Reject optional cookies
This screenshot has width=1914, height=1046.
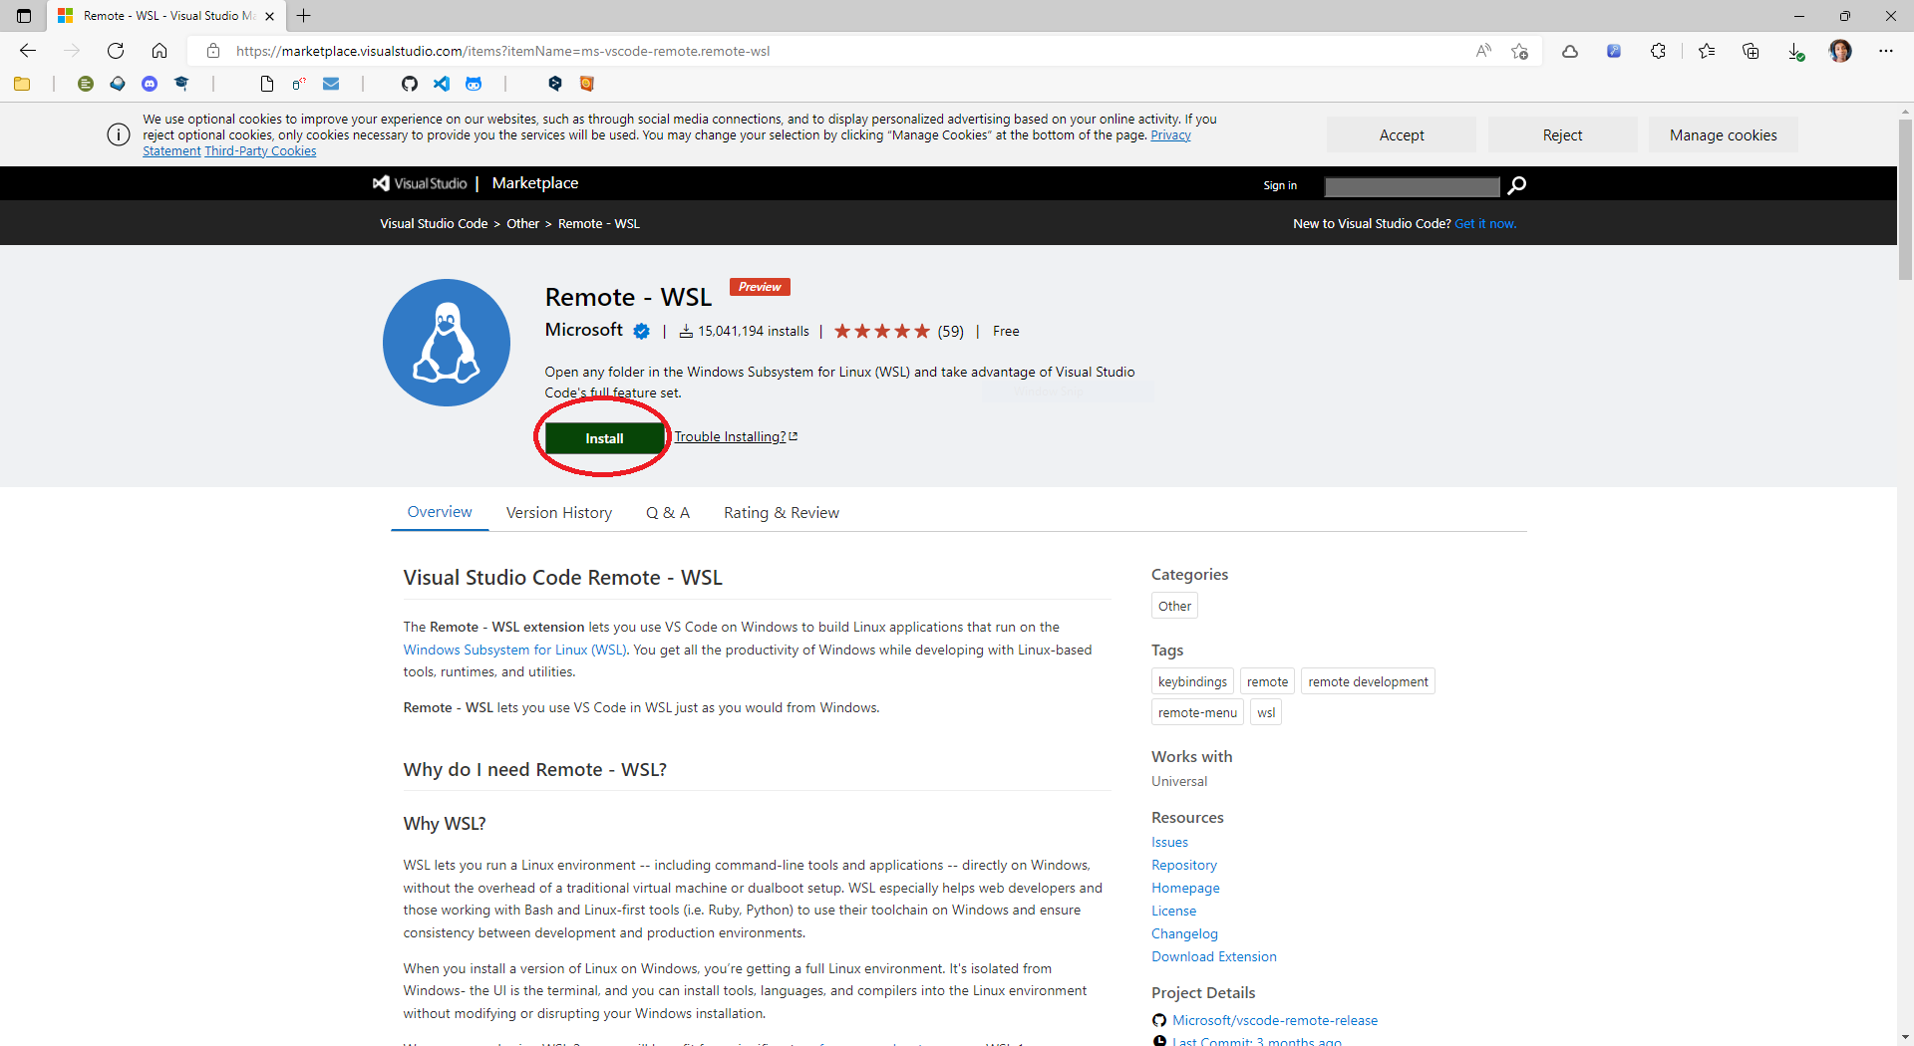click(1562, 134)
